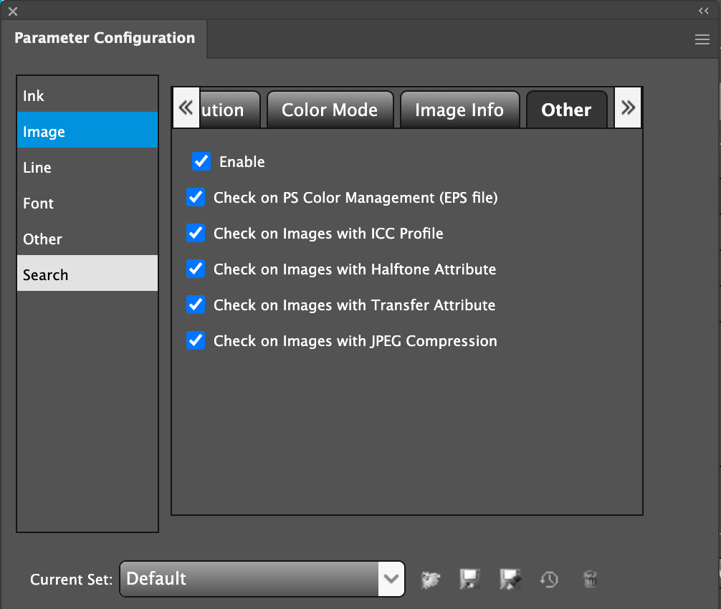Disable Check on Images with JPEG Compression
Viewport: 721px width, 609px height.
(x=196, y=340)
